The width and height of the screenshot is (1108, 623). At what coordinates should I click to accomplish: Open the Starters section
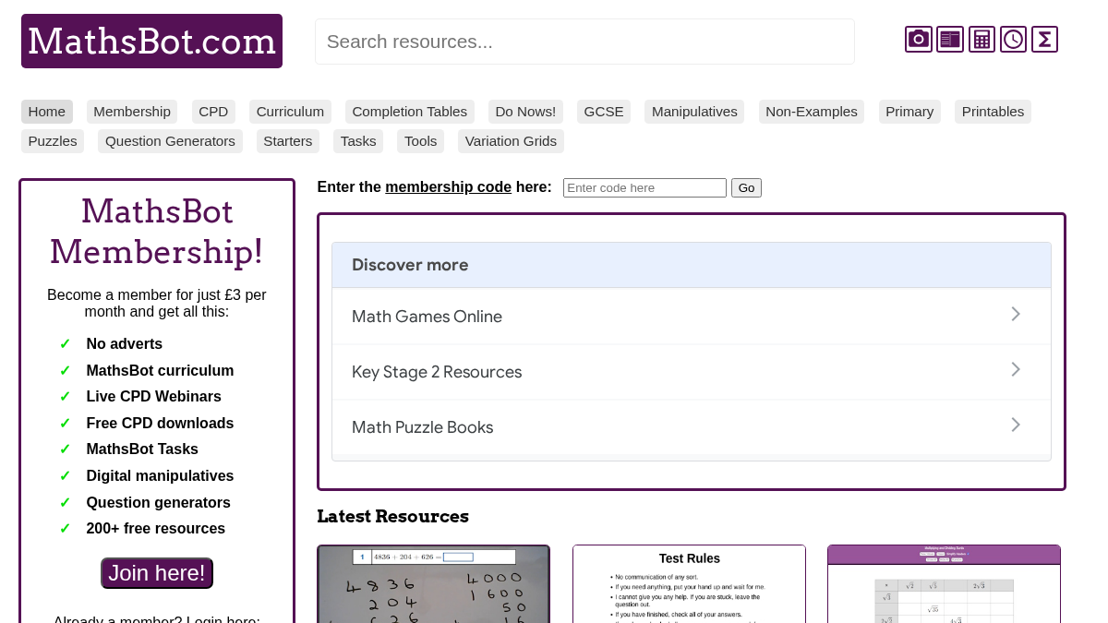[x=288, y=141]
